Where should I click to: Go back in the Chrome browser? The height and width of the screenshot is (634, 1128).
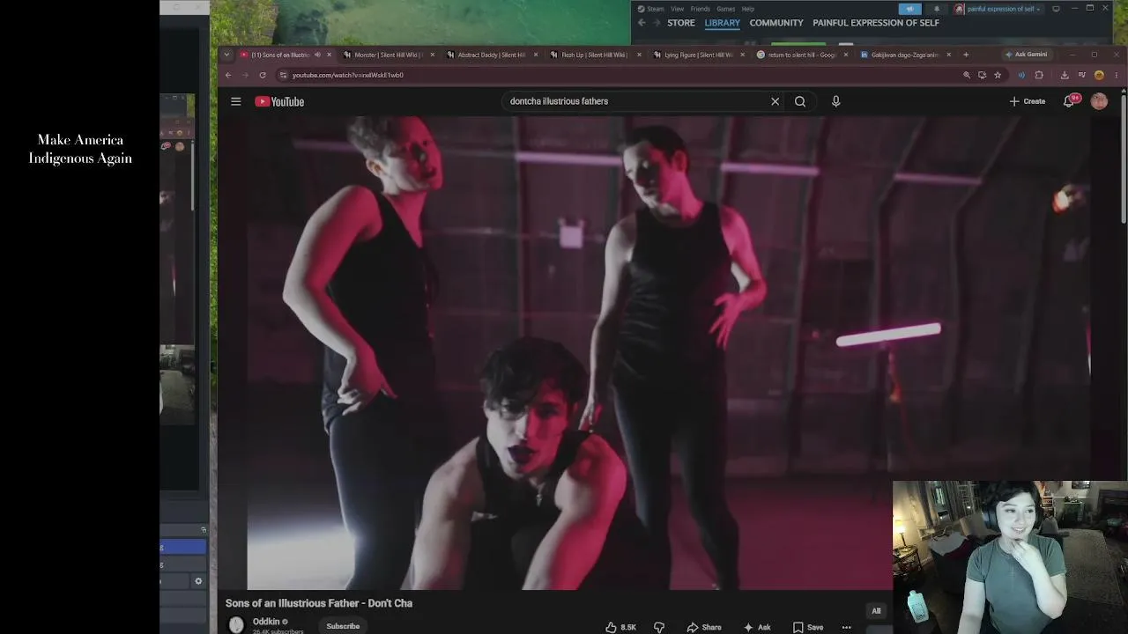228,75
